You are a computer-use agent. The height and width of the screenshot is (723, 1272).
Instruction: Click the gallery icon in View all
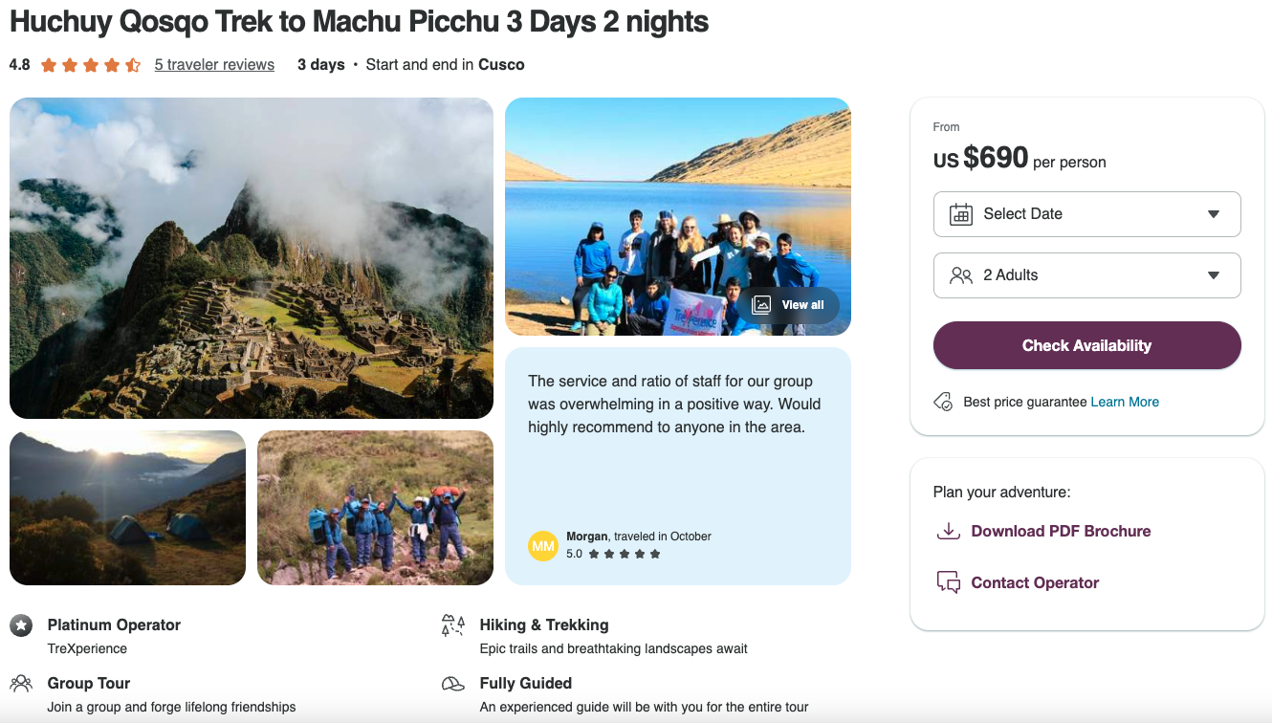[761, 305]
